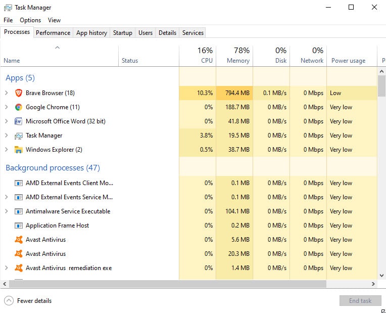
Task: Click the AMD External Events Client icon
Action: pos(19,183)
